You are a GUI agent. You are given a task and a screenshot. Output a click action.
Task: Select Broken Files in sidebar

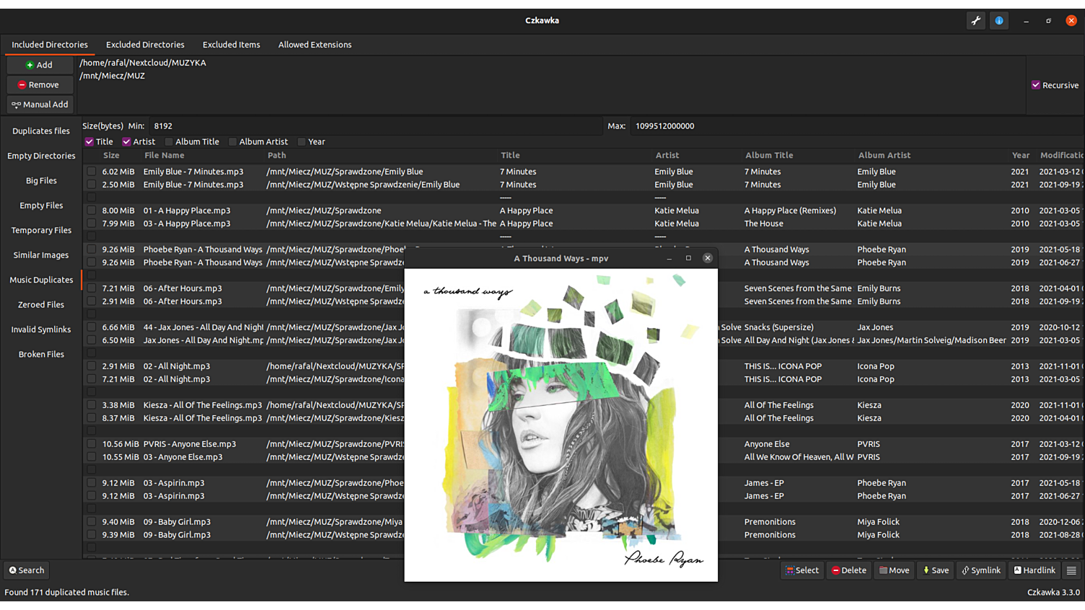pyautogui.click(x=41, y=355)
